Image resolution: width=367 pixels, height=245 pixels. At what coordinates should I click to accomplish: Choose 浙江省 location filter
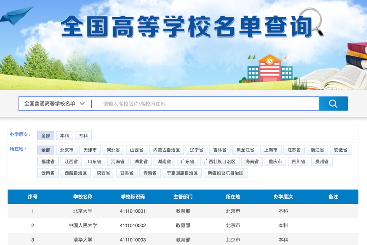(318, 150)
